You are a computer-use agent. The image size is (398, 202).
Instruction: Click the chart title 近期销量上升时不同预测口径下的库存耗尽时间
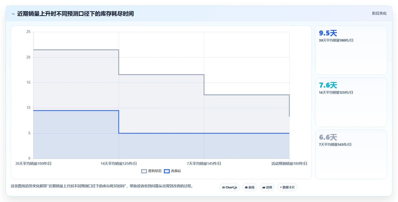pyautogui.click(x=75, y=14)
